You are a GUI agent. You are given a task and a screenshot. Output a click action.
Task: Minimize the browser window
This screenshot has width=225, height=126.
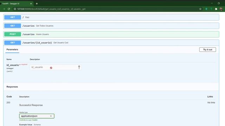(212, 3)
